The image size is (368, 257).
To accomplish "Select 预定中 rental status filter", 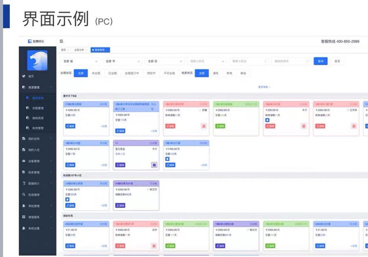I will (151, 73).
